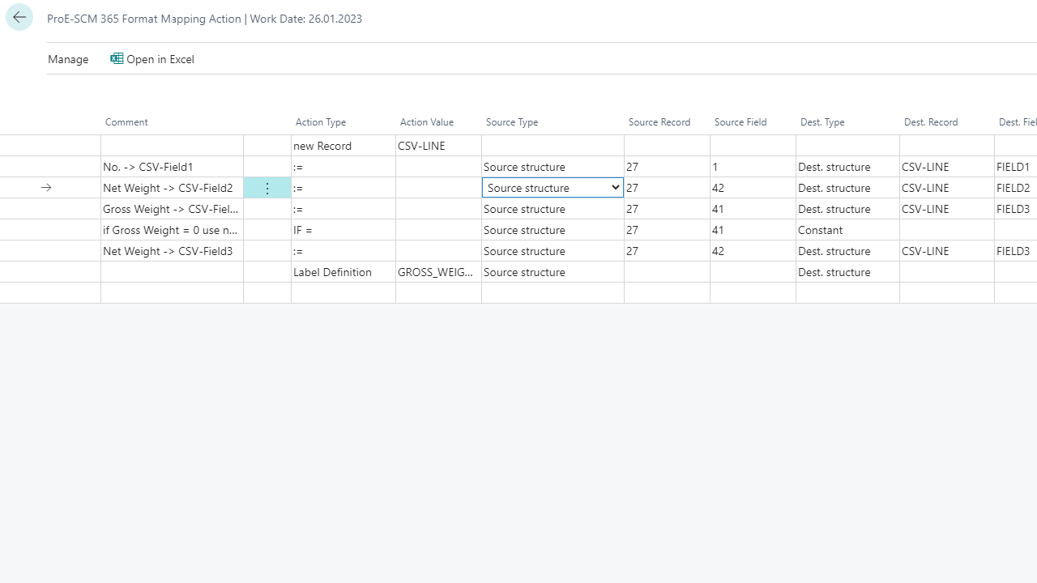Screen dimensions: 1037x583
Task: Click ':=' action type in No. CSV-Field1 row
Action: point(344,167)
